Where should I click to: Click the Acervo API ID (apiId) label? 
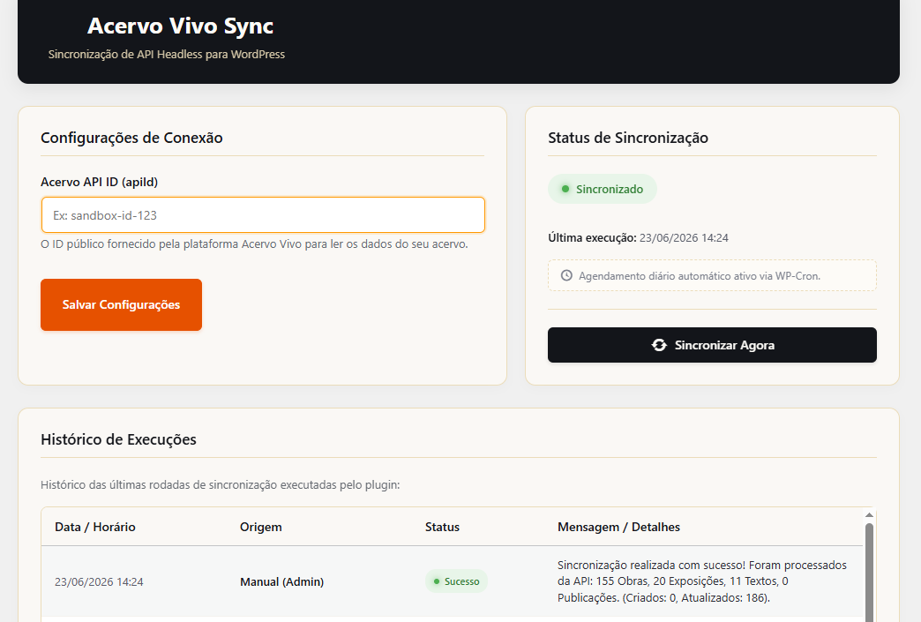pos(100,182)
